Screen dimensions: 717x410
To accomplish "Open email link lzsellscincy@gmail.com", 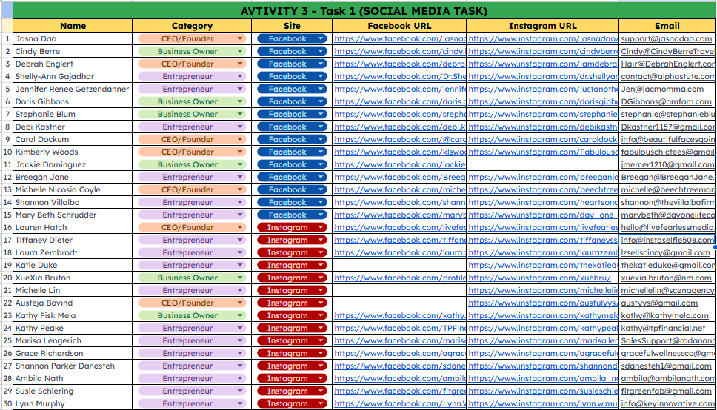I will 665,252.
